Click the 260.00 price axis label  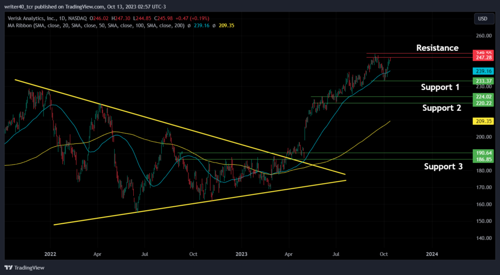[484, 36]
